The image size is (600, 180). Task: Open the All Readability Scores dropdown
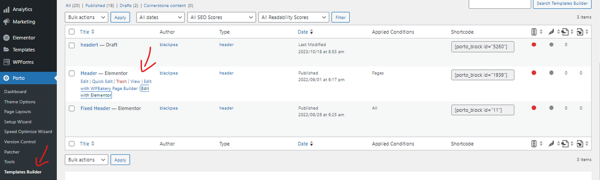[x=293, y=17]
